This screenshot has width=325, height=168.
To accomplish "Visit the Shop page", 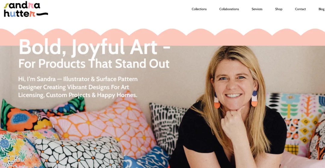I will [279, 9].
